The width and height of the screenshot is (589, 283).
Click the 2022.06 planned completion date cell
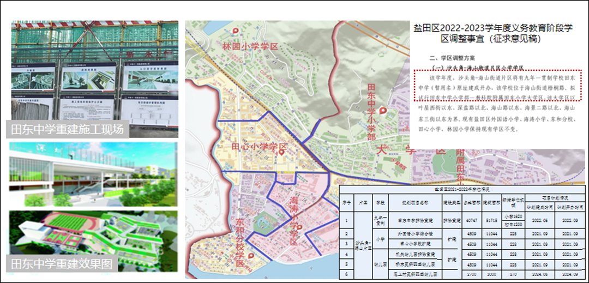click(x=539, y=221)
